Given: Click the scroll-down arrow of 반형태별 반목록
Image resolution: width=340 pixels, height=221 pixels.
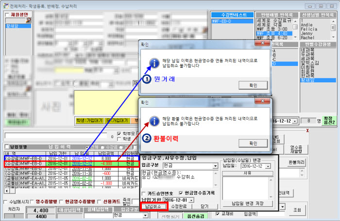Looking at the screenshot, I should pyautogui.click(x=295, y=37).
